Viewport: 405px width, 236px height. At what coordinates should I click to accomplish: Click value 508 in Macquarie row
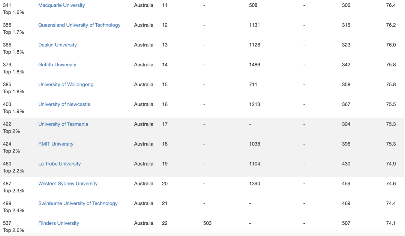click(x=253, y=5)
